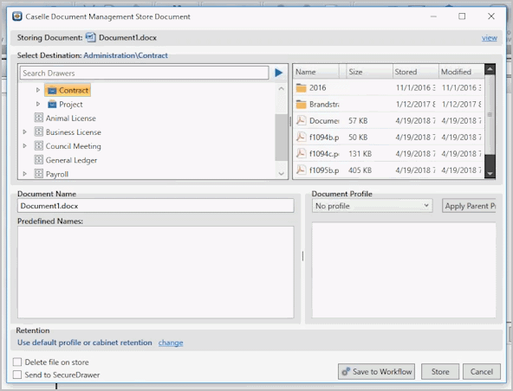
Task: Click the Payroll cabinet icon
Action: pyautogui.click(x=39, y=174)
